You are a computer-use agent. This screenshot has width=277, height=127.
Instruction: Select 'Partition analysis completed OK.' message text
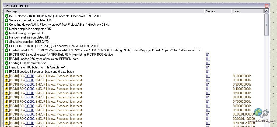tap(30, 37)
